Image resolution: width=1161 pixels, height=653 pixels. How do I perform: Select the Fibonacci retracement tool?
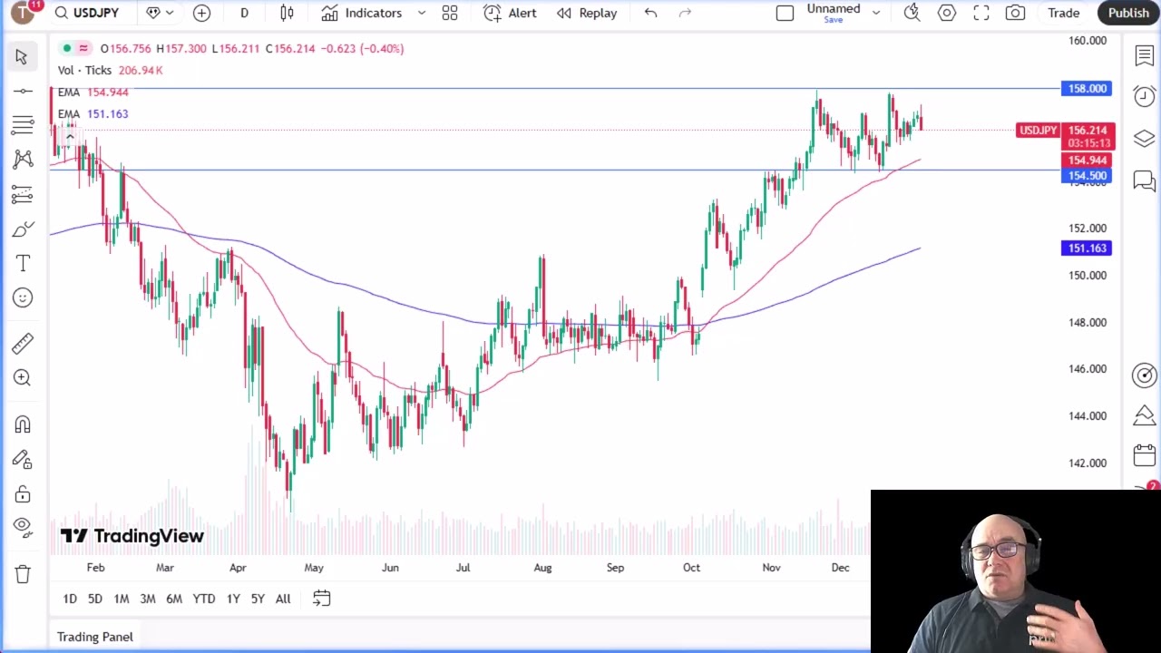(x=22, y=124)
